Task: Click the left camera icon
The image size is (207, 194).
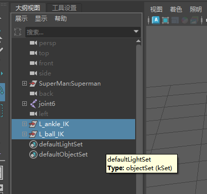Action: 33,114
